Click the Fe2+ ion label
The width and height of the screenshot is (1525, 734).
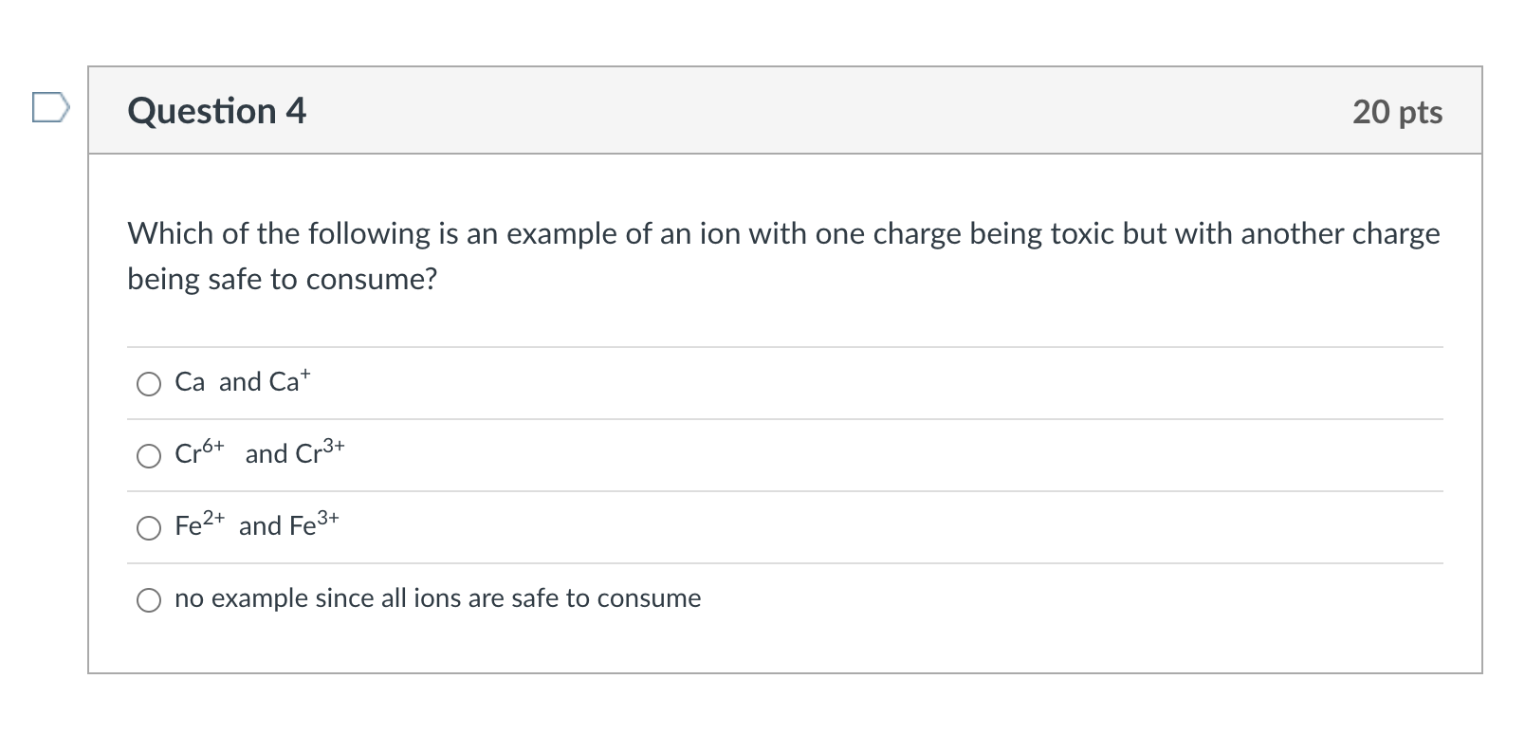click(199, 525)
